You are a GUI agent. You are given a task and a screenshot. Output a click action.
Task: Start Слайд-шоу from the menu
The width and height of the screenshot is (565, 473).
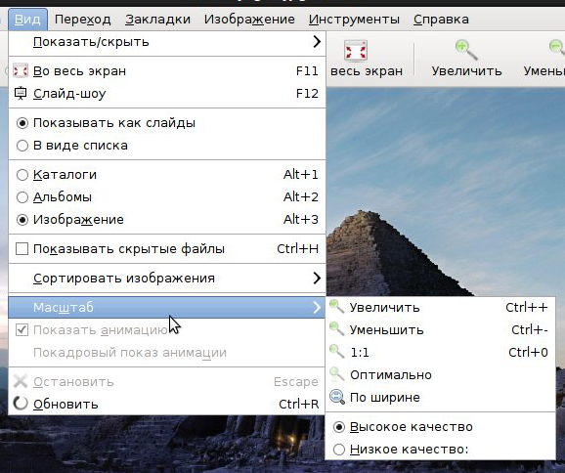(x=167, y=93)
